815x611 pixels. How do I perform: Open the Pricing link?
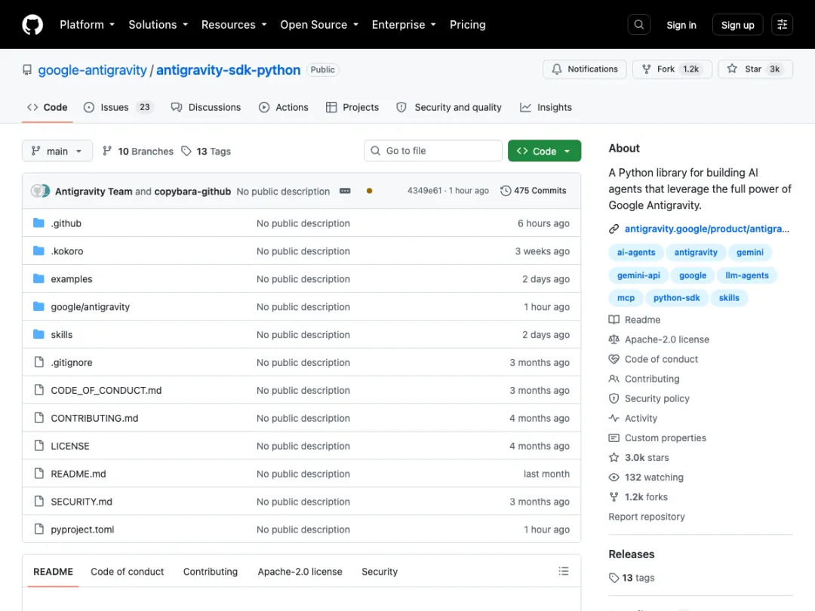coord(467,24)
